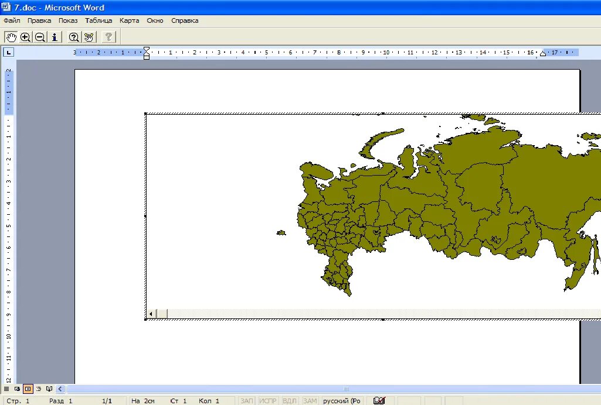Open the Файл menu

[12, 20]
